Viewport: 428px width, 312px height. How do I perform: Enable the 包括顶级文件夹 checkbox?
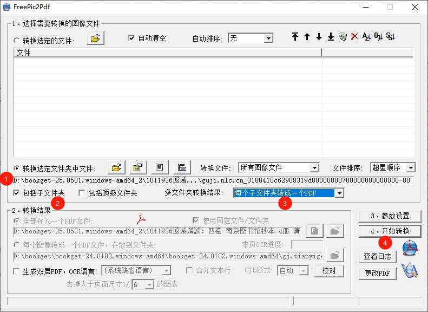(82, 193)
